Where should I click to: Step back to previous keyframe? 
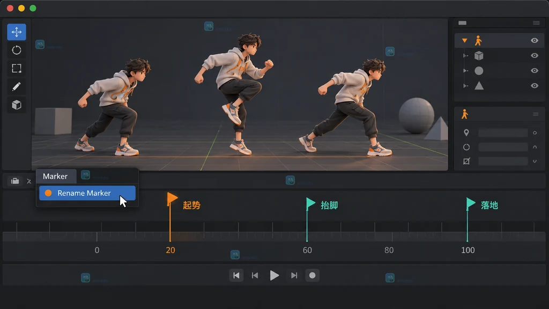coord(255,275)
